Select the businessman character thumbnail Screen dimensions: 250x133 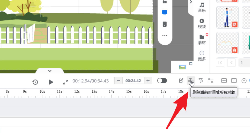[227, 17]
